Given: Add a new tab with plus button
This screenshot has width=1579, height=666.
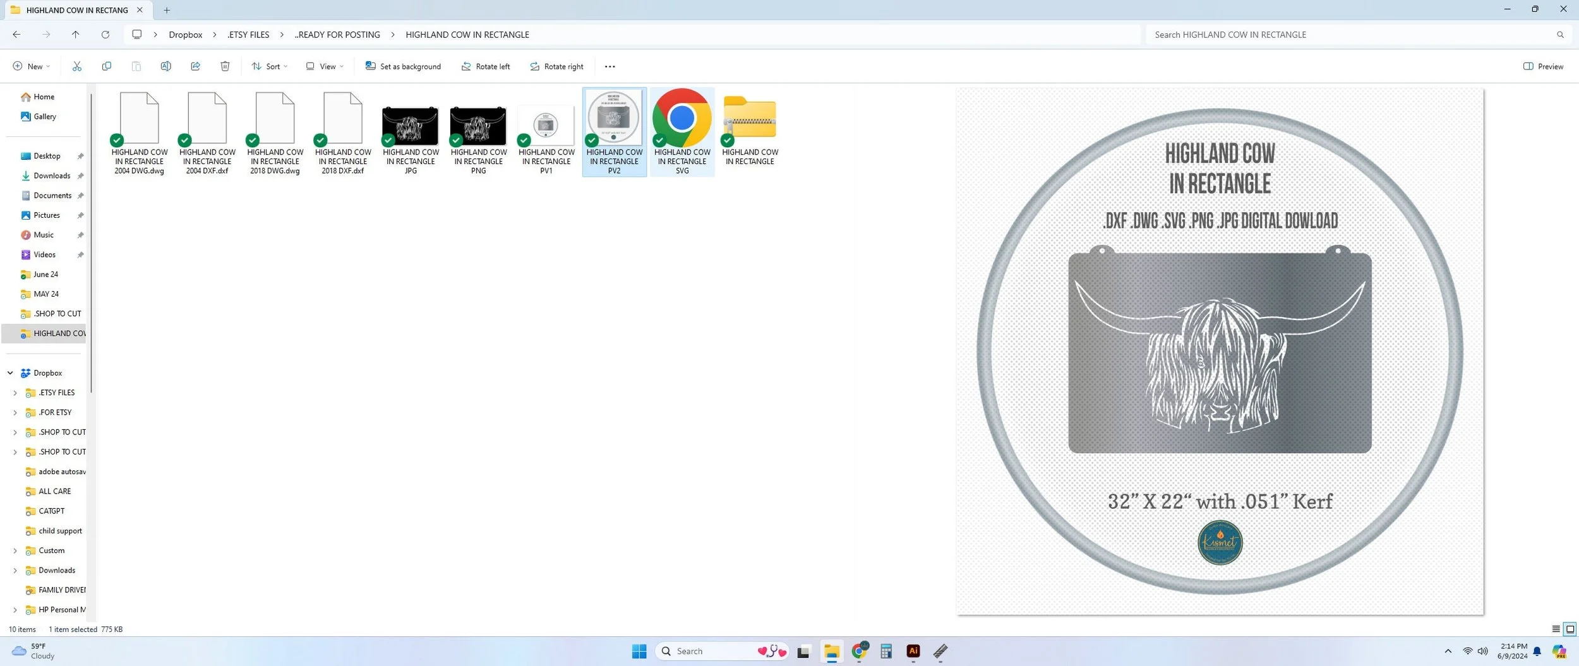Looking at the screenshot, I should click(167, 10).
